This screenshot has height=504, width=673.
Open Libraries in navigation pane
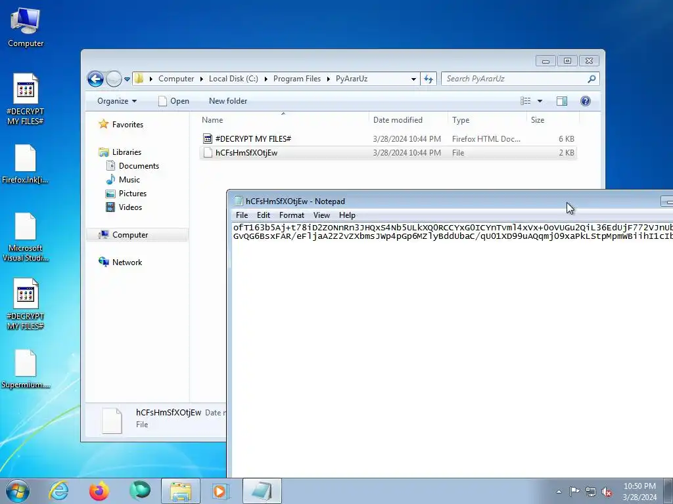(x=120, y=152)
